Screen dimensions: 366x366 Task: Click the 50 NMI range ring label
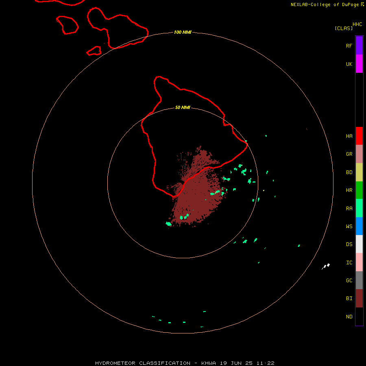click(x=183, y=108)
